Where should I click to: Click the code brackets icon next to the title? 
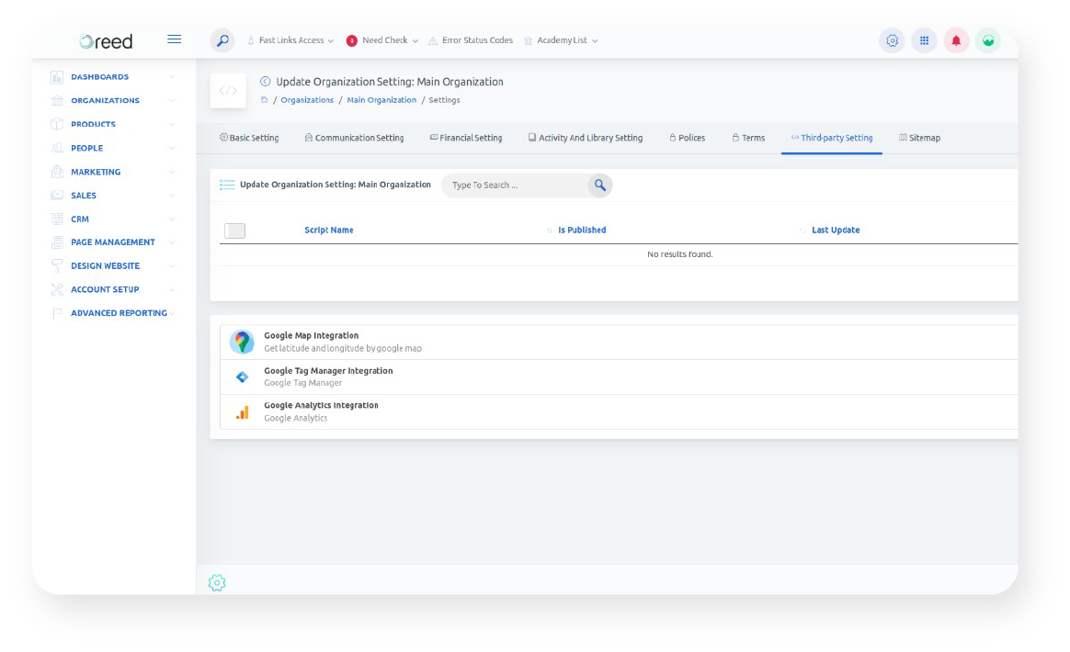pyautogui.click(x=228, y=90)
